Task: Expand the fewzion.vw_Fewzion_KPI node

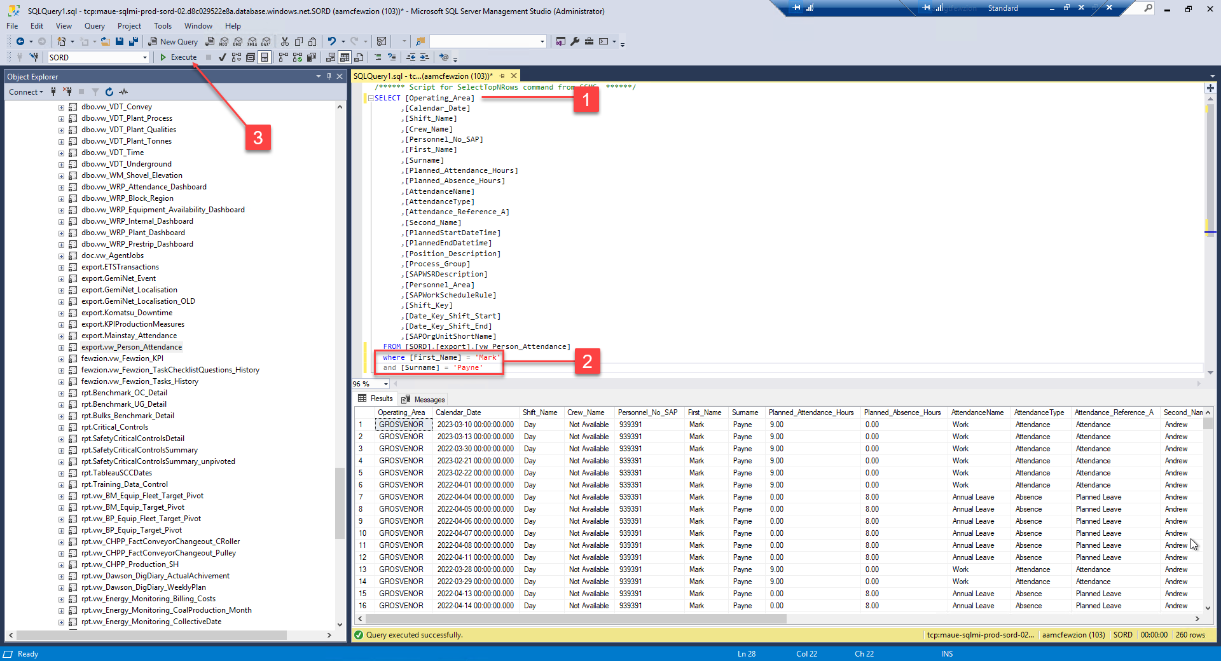Action: [61, 359]
